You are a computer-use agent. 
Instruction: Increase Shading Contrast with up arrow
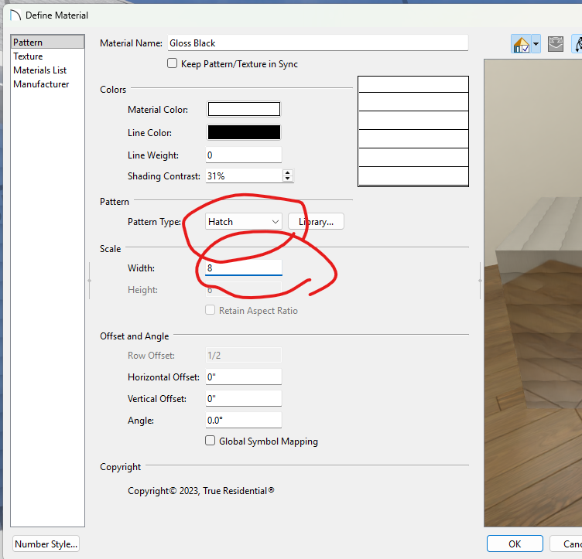click(x=288, y=172)
